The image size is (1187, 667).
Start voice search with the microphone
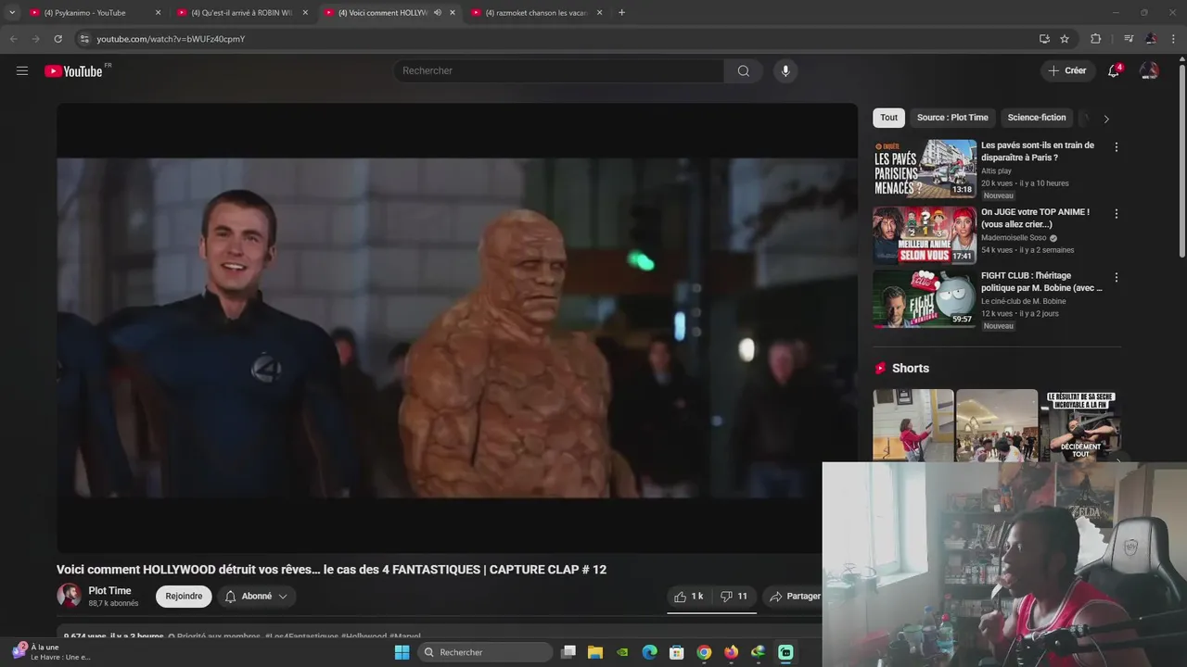pyautogui.click(x=785, y=70)
